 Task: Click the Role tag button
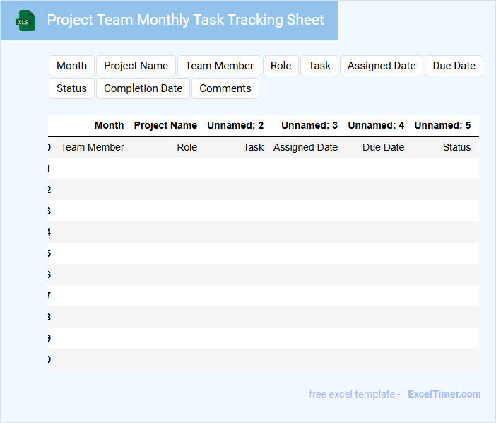[x=281, y=66]
